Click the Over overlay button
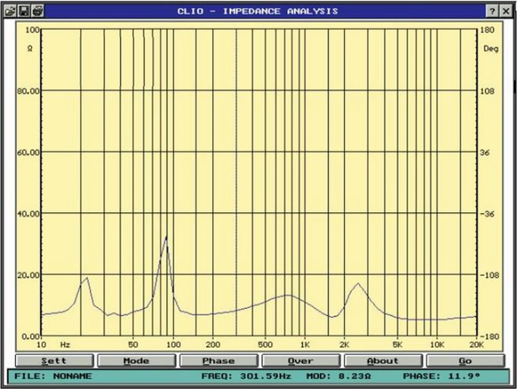Viewport: 517px width, 389px height. point(301,361)
